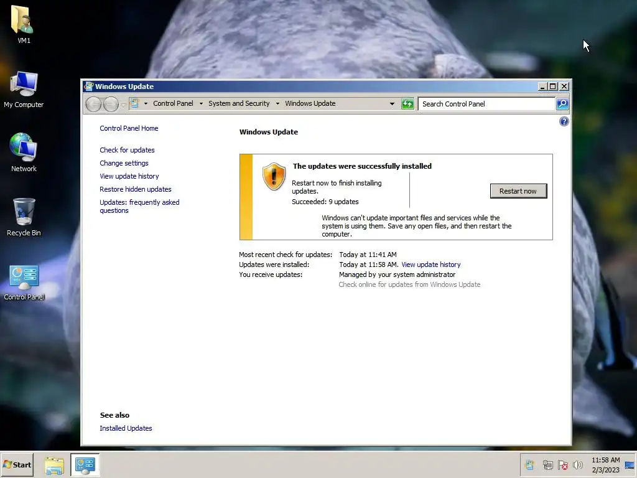Click 'Managed by your system administrator' text
The width and height of the screenshot is (637, 478).
397,274
